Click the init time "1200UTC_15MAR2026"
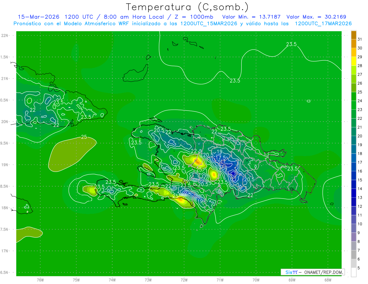Screen dimensions: 368x284 tap(209, 24)
